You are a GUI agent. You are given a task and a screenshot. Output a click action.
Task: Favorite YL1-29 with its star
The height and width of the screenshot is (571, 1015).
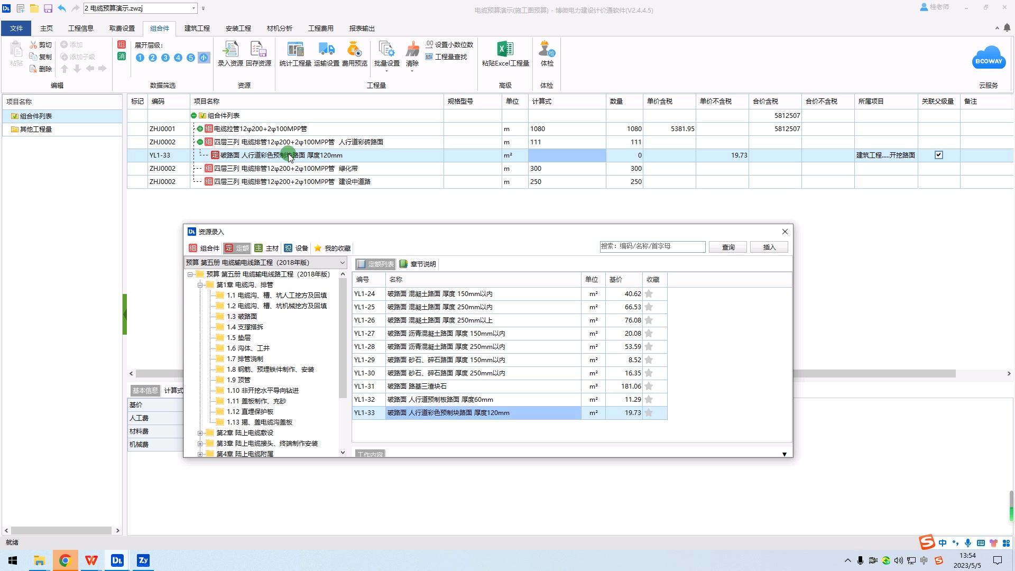pos(649,360)
